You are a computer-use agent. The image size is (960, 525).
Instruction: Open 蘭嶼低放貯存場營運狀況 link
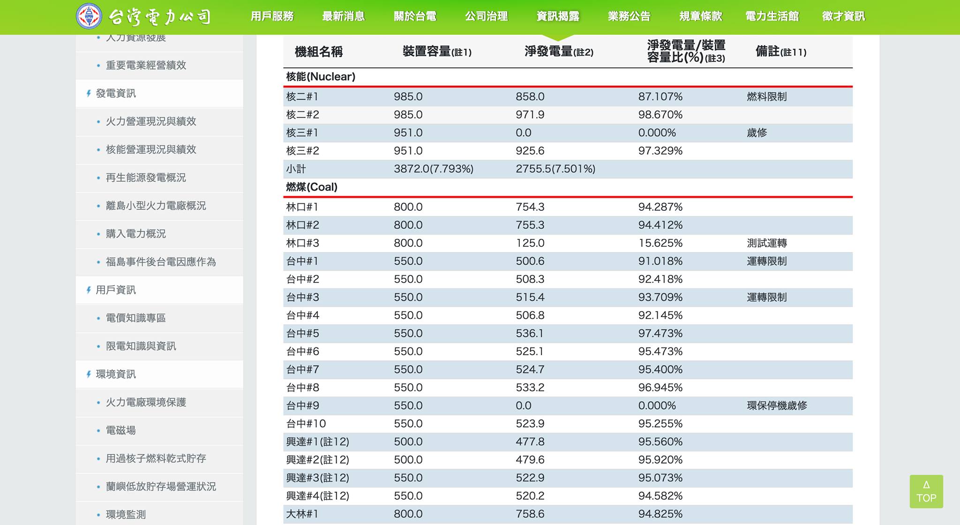pos(161,487)
